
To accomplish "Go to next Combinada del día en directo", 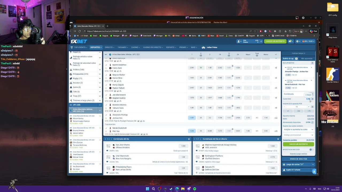I will tap(201, 139).
